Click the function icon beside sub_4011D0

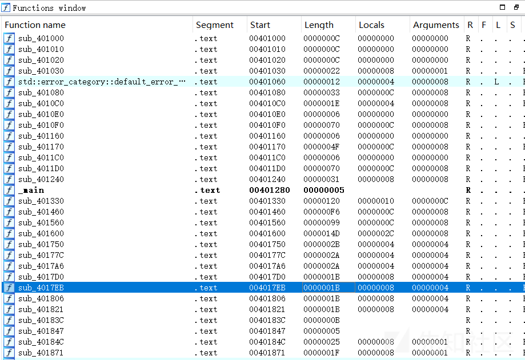click(x=9, y=168)
